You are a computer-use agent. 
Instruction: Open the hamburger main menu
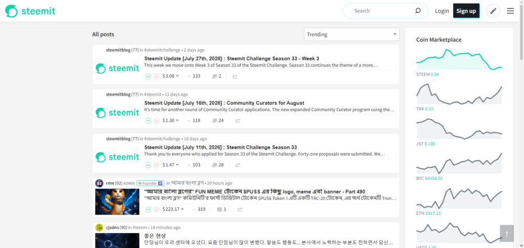click(510, 11)
